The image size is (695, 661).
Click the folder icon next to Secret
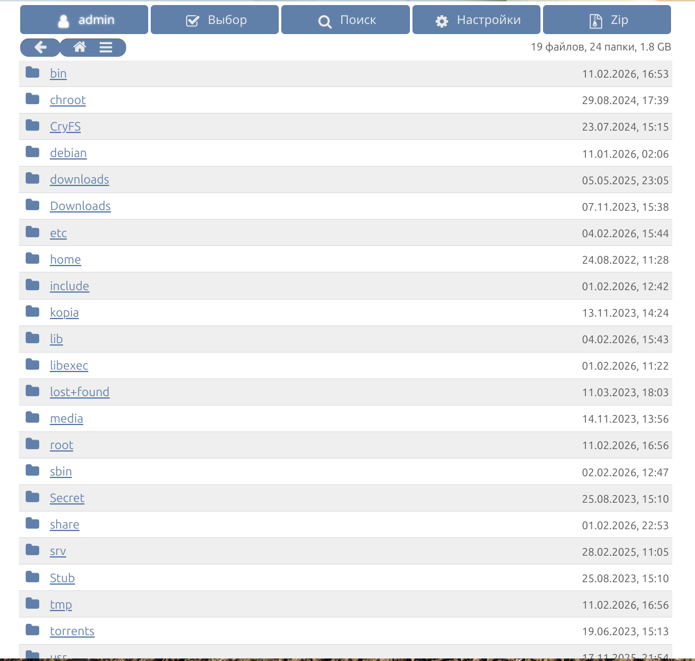(x=33, y=498)
